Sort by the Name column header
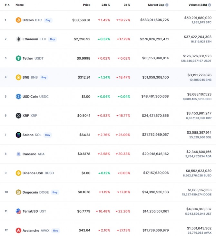This screenshot has width=216, height=236. pos(20,5)
